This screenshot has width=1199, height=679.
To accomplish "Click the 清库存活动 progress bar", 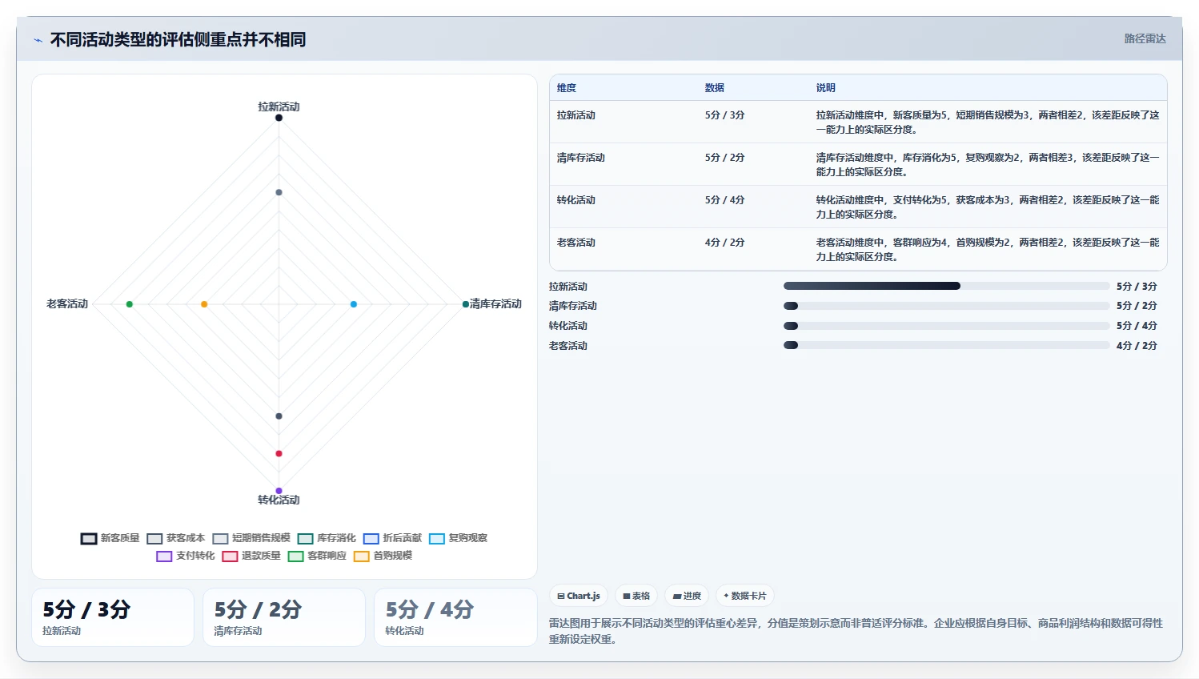I will tap(946, 306).
